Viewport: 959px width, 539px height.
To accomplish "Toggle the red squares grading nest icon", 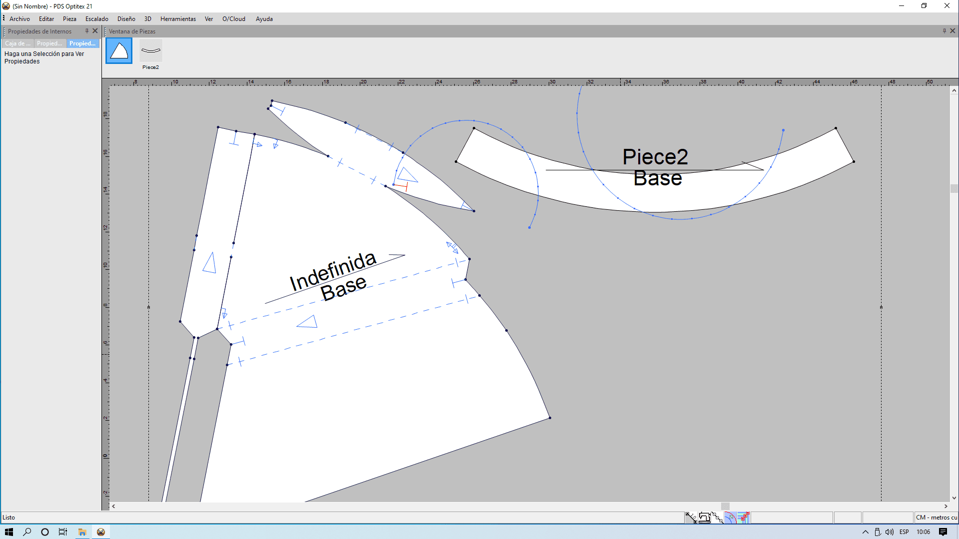I will 743,518.
